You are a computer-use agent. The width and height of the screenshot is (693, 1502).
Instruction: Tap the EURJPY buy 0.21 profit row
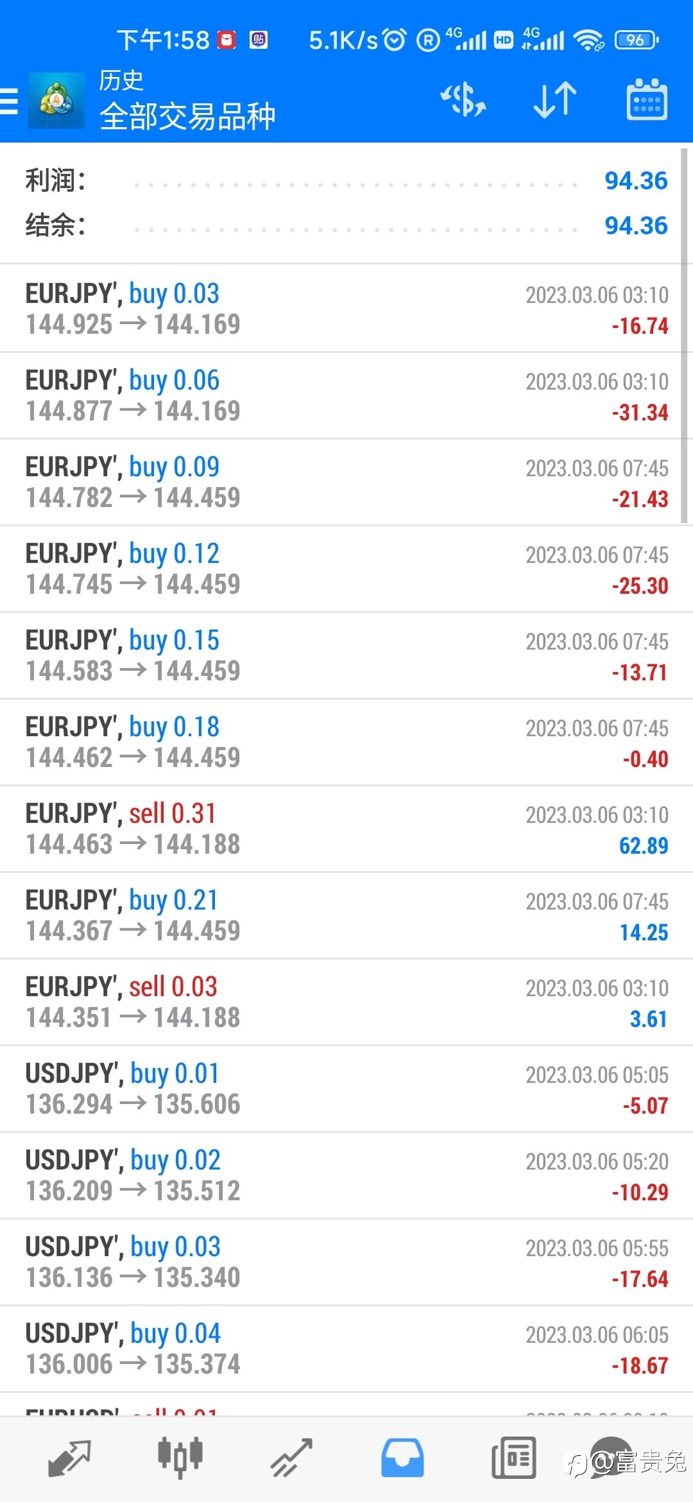point(346,915)
